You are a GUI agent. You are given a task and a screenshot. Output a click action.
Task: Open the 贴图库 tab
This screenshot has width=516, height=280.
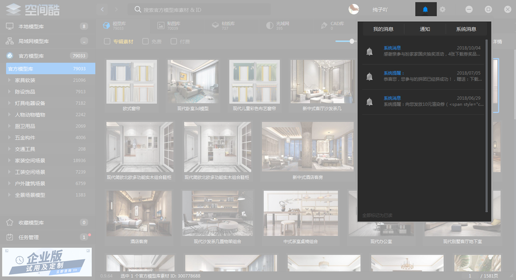pyautogui.click(x=177, y=26)
